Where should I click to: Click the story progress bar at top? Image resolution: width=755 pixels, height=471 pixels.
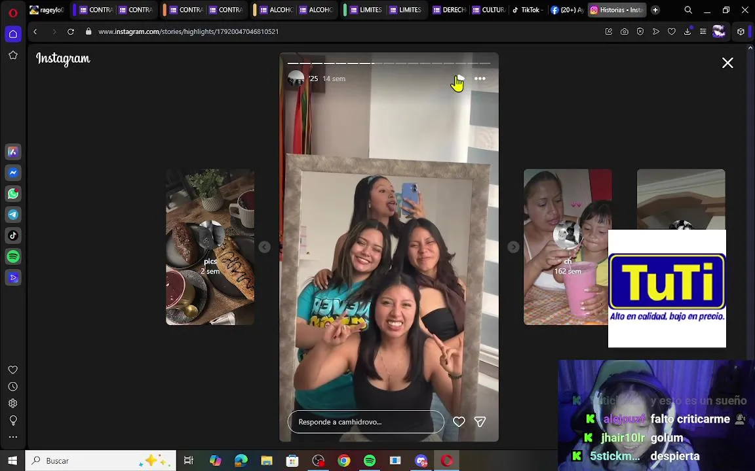(x=389, y=63)
